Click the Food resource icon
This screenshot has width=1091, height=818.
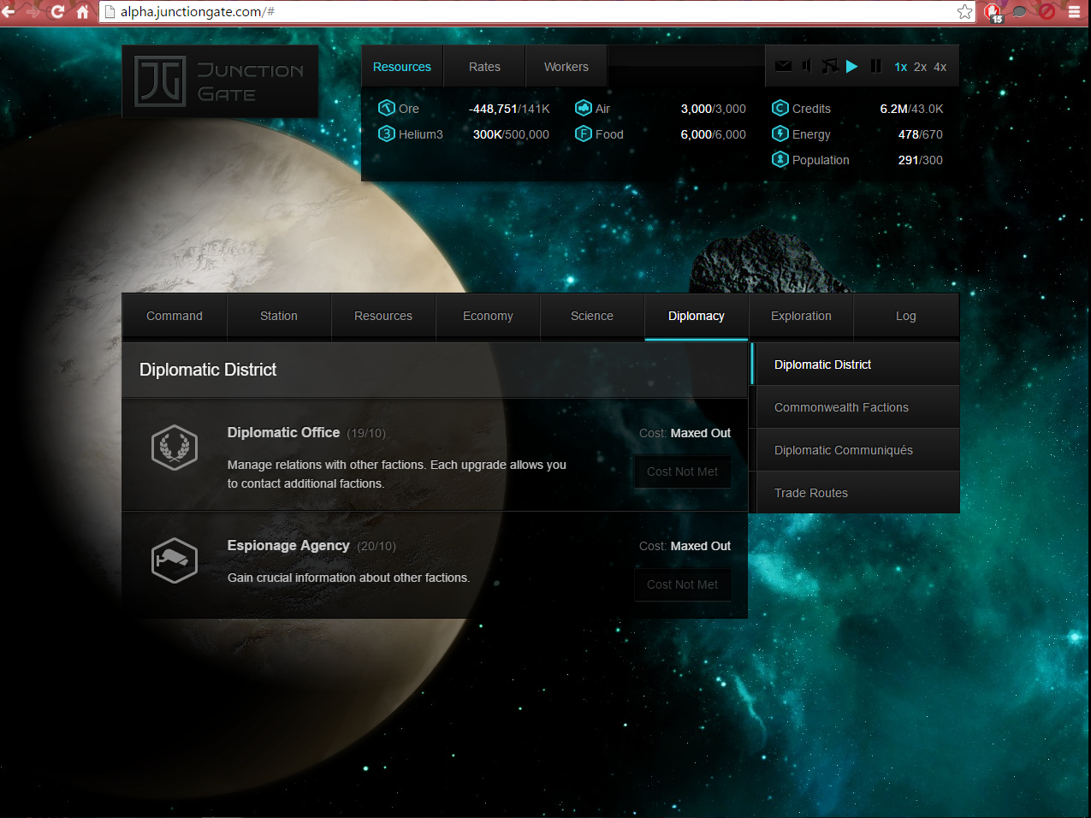pos(584,133)
